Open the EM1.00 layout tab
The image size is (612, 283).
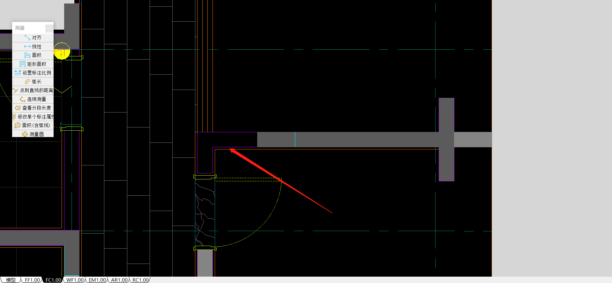point(97,280)
